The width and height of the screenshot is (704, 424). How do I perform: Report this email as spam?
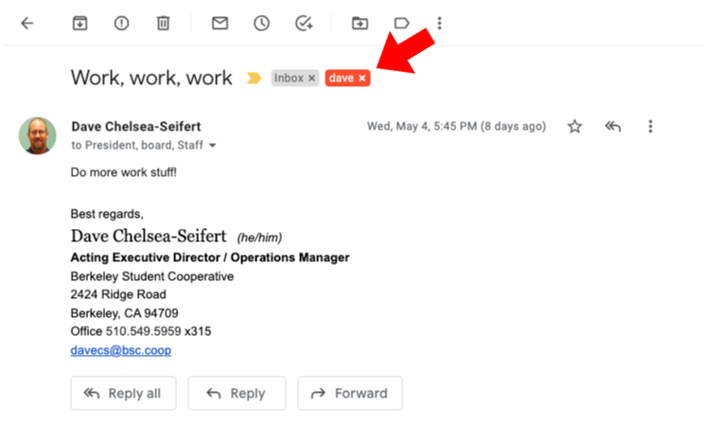click(x=121, y=23)
